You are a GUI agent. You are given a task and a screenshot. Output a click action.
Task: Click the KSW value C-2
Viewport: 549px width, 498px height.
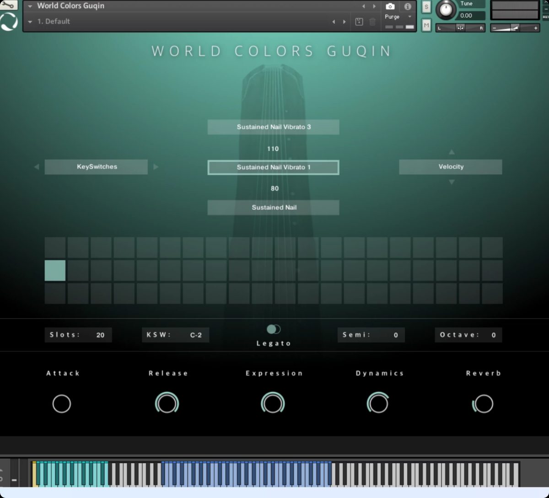(x=196, y=335)
